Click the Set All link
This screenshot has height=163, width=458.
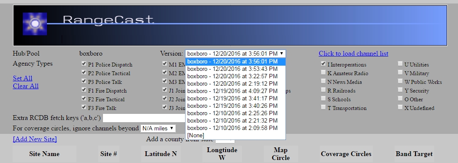tap(23, 78)
